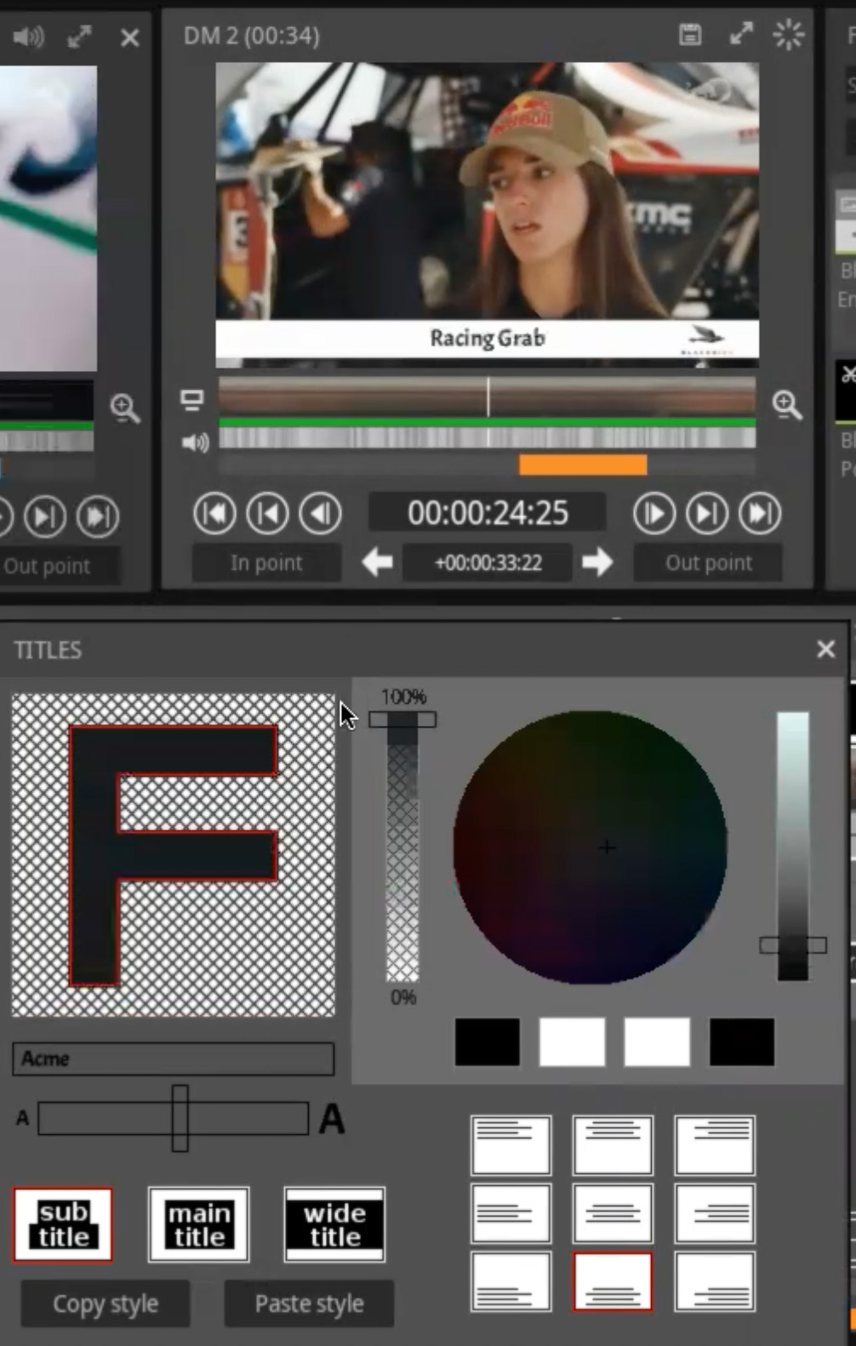
Task: Click the save clip icon in DM 2 header
Action: coord(690,35)
